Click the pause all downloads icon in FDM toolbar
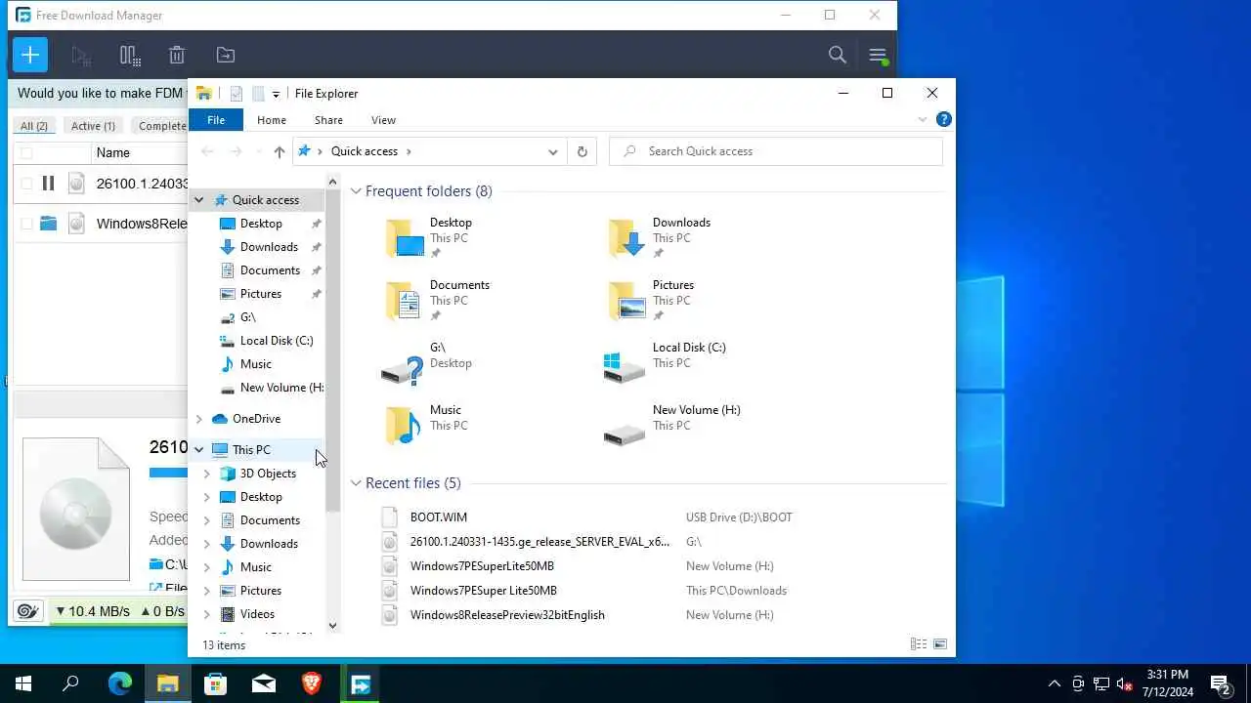1251x703 pixels. (129, 56)
